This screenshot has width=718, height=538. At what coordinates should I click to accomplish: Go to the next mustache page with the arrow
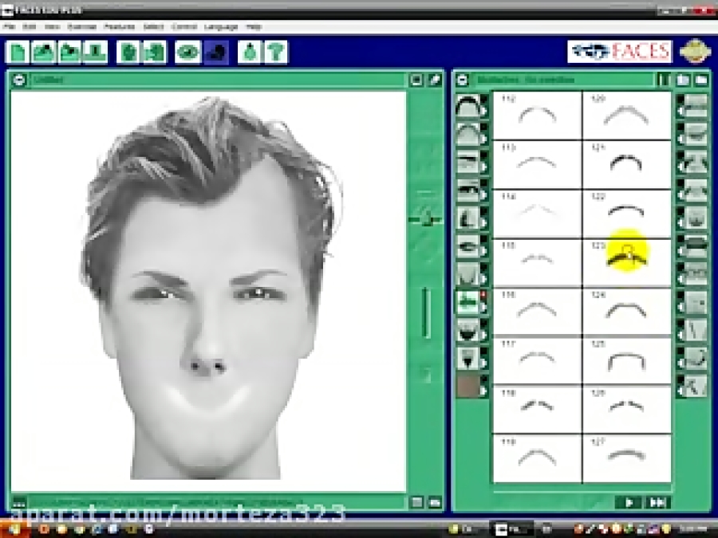630,503
